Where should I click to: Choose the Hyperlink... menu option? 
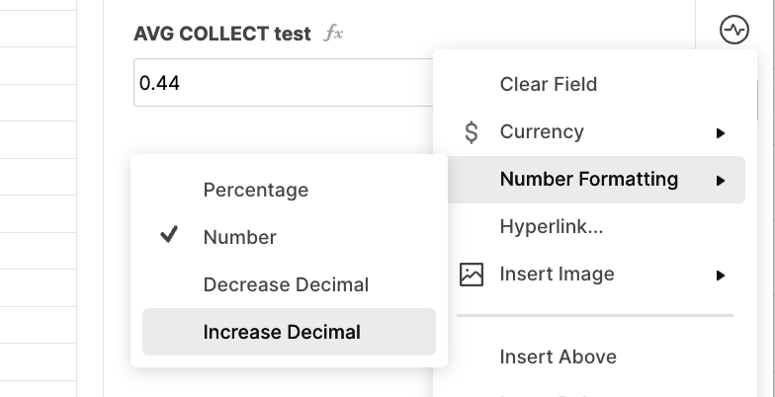coord(552,227)
